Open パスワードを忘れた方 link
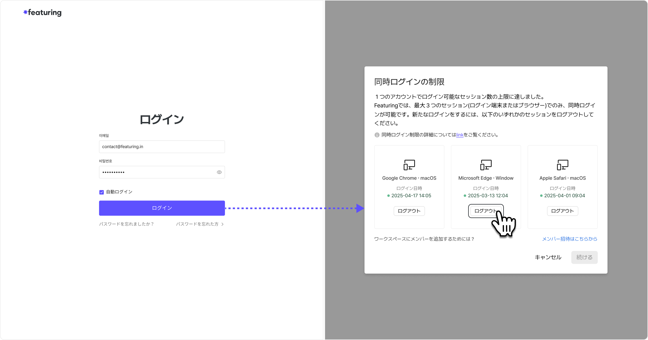The image size is (648, 340). (x=197, y=224)
